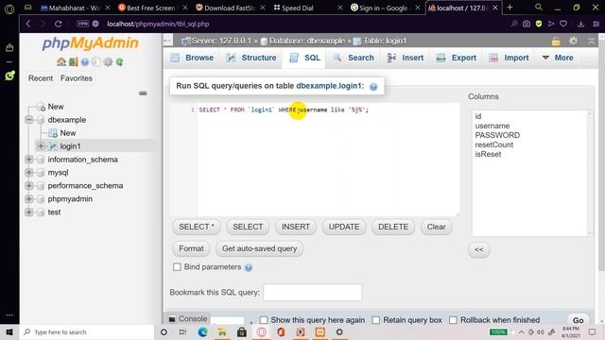Click the help icon beside Bind parameters
Image resolution: width=605 pixels, height=340 pixels.
tap(249, 267)
